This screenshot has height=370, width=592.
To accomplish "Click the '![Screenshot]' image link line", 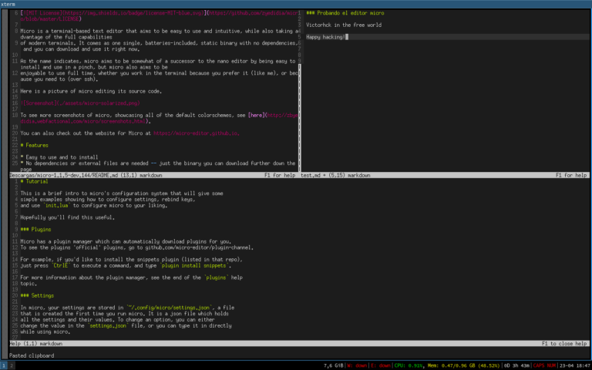I will pyautogui.click(x=82, y=103).
